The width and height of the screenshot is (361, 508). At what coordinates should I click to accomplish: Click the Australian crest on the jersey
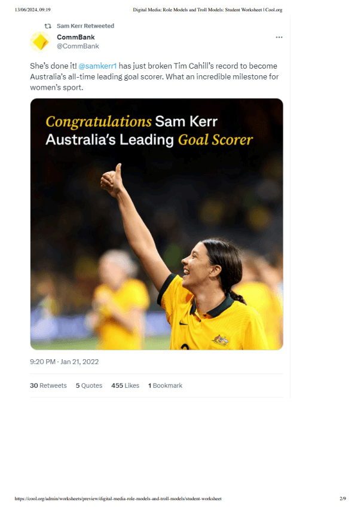coord(221,340)
